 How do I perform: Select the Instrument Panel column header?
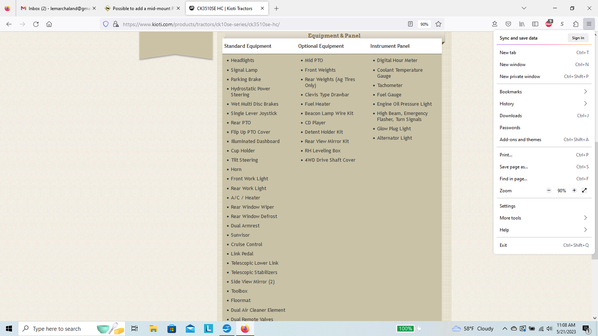[390, 46]
